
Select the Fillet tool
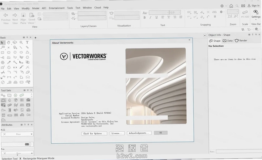9,72
